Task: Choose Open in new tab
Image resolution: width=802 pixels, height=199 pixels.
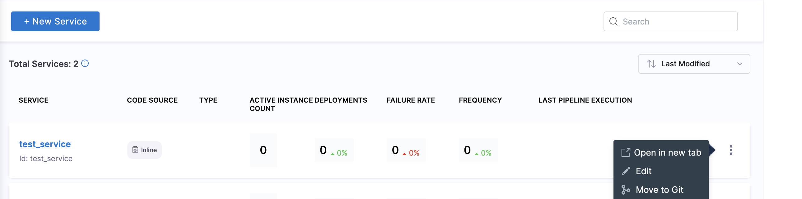Action: tap(667, 153)
